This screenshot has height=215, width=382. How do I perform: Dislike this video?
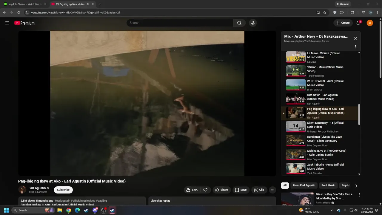205,190
